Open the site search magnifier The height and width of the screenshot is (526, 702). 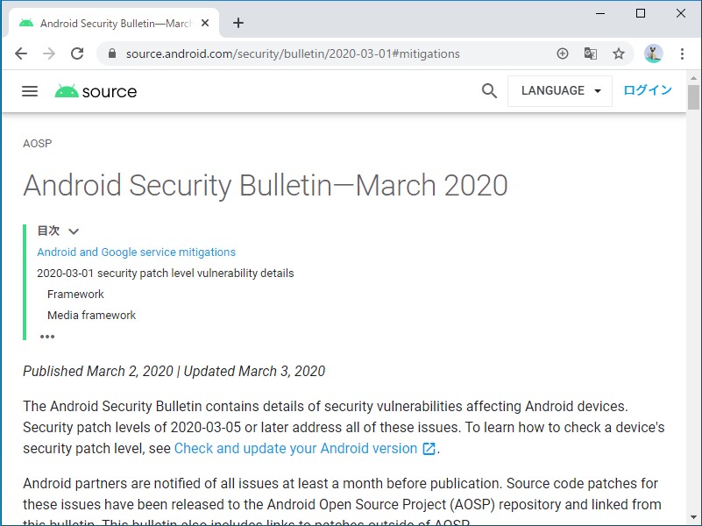tap(490, 91)
